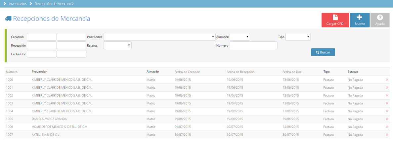Screen dimensions: 393x143
Task: Open the Estatus filter dropdown
Action: pos(117,45)
